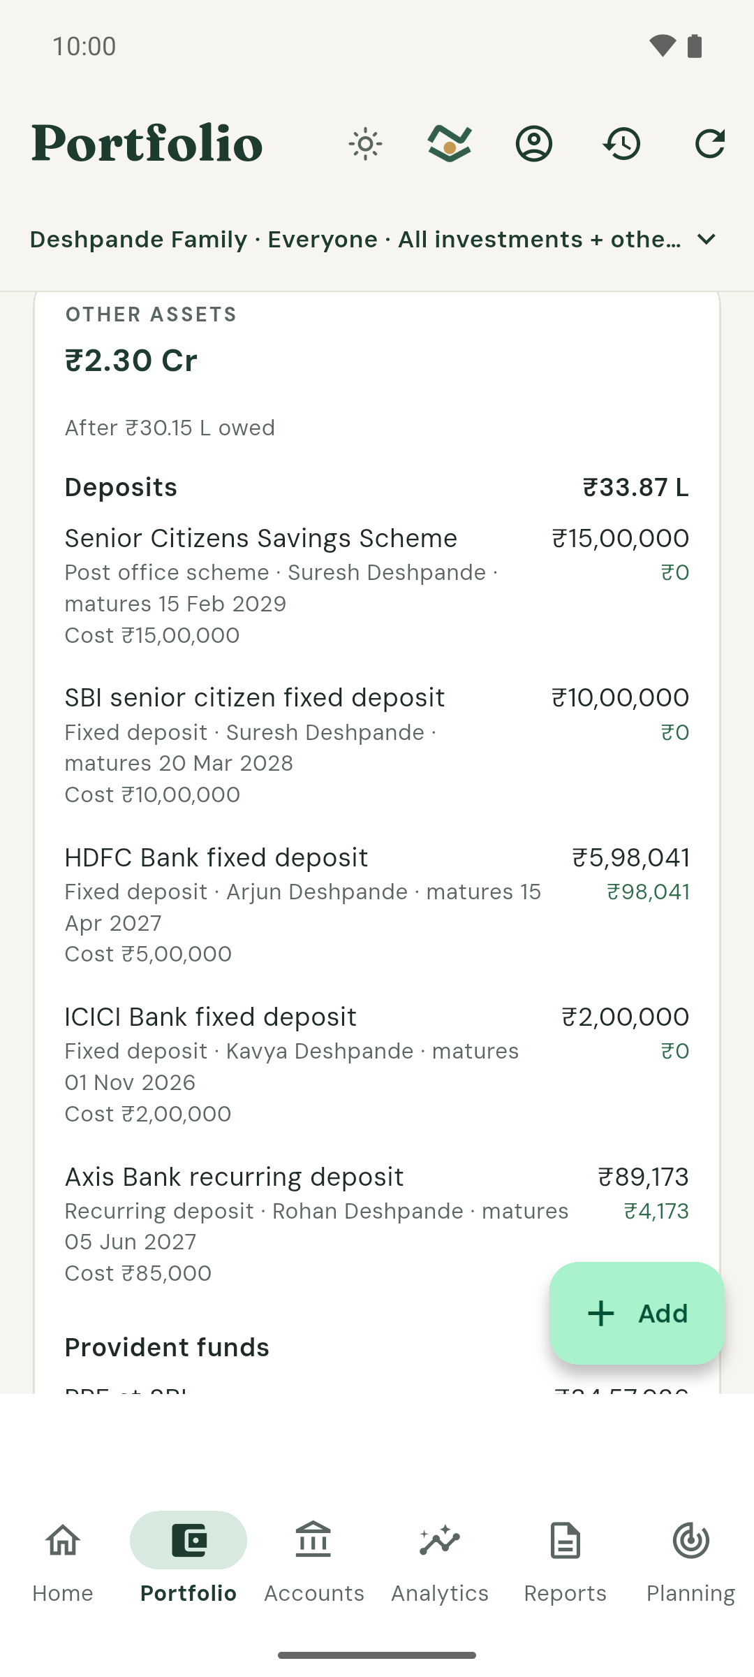Open history with the clock icon
Viewport: 754px width, 1677px height.
(x=622, y=144)
